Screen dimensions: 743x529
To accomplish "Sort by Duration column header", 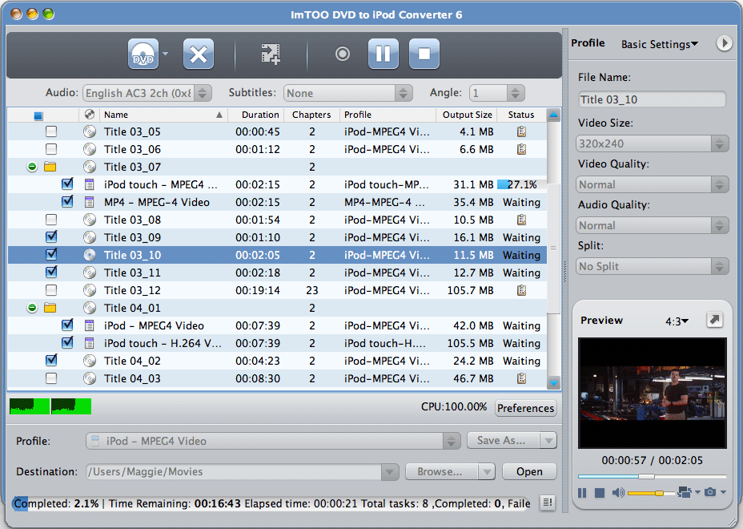I will point(257,115).
